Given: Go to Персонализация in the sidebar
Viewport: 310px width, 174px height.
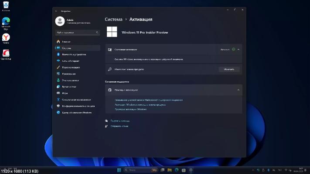Looking at the screenshot, I should 78,67.
